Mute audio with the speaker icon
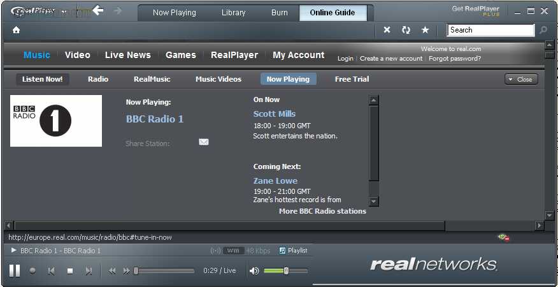This screenshot has height=287, width=558. point(254,271)
